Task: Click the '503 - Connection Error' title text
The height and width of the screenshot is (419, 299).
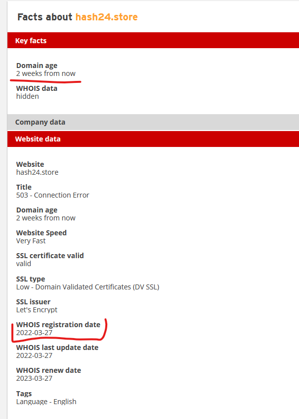Action: coord(53,195)
